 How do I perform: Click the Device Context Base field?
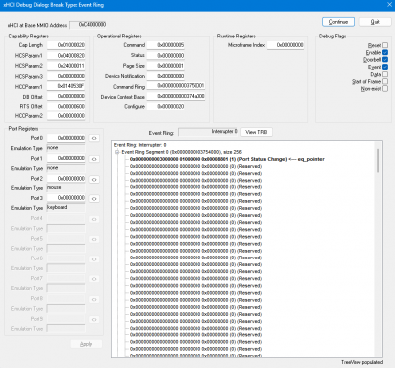176,96
